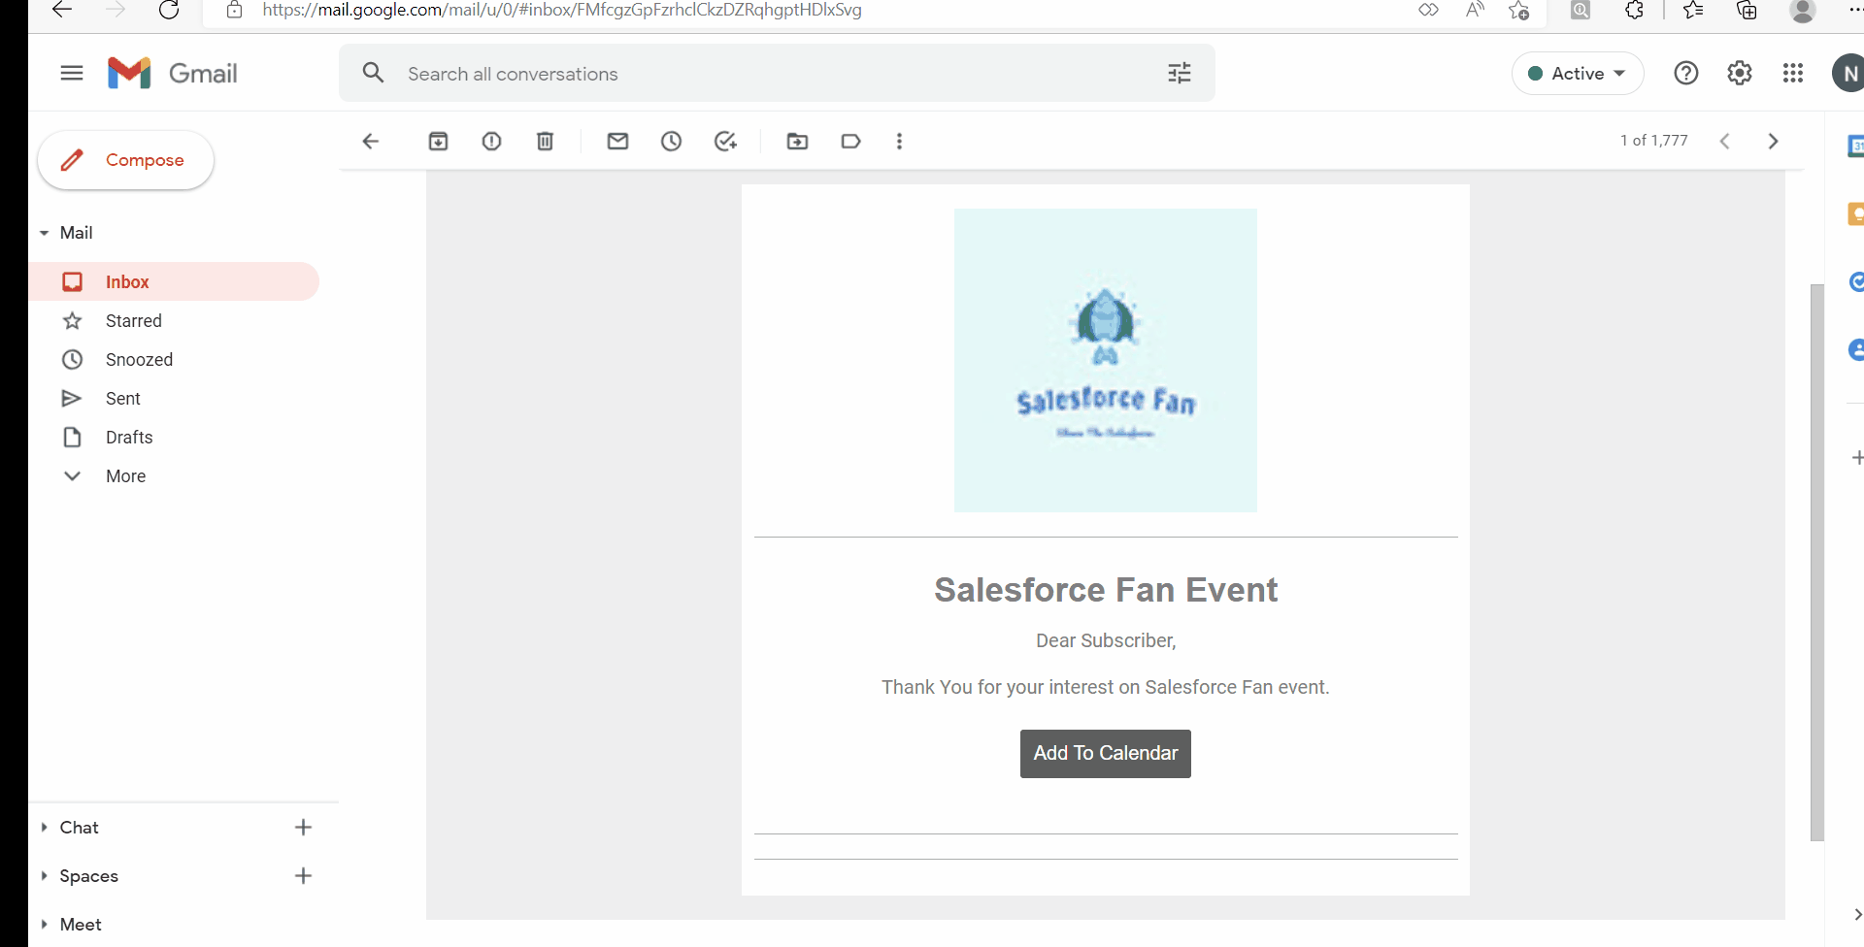Viewport: 1864px width, 947px height.
Task: Open browser profile avatar
Action: pyautogui.click(x=1803, y=10)
